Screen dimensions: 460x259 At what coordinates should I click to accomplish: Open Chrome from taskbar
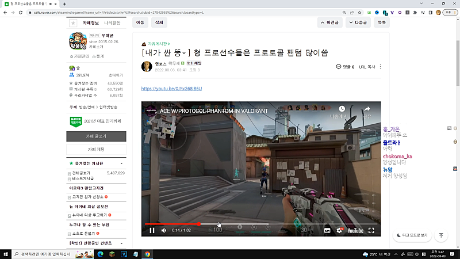click(x=147, y=254)
